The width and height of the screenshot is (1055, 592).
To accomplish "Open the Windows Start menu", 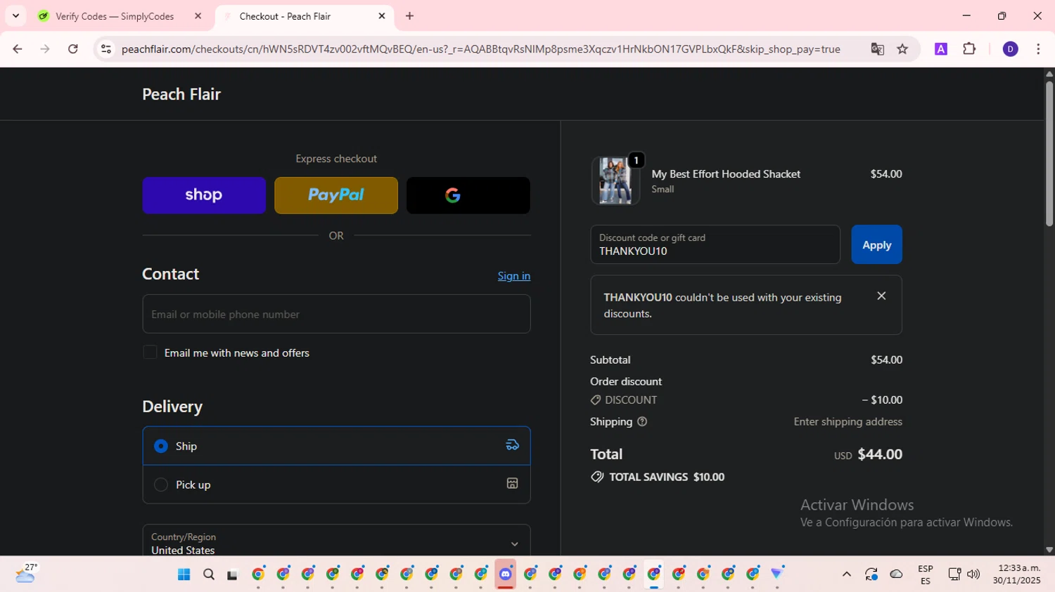I will pyautogui.click(x=184, y=574).
